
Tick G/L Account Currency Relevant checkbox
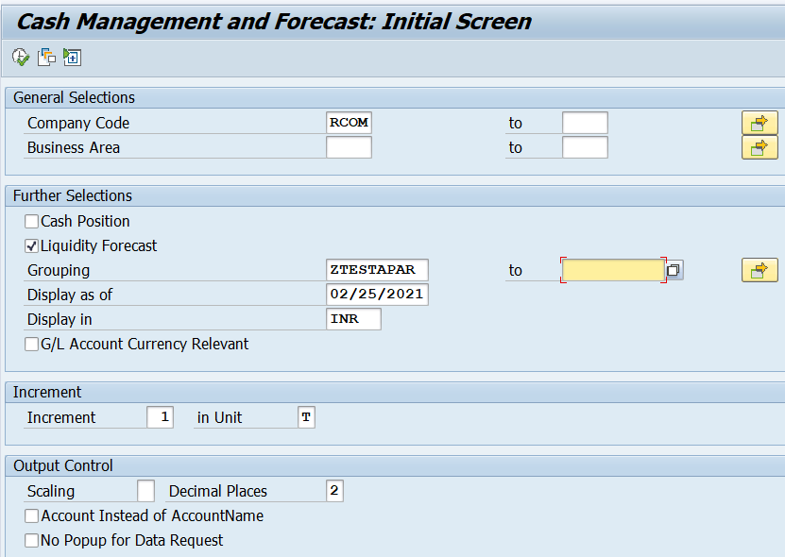pyautogui.click(x=31, y=345)
